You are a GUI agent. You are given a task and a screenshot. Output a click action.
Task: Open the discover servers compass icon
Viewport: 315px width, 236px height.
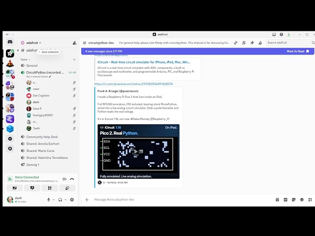point(10,148)
